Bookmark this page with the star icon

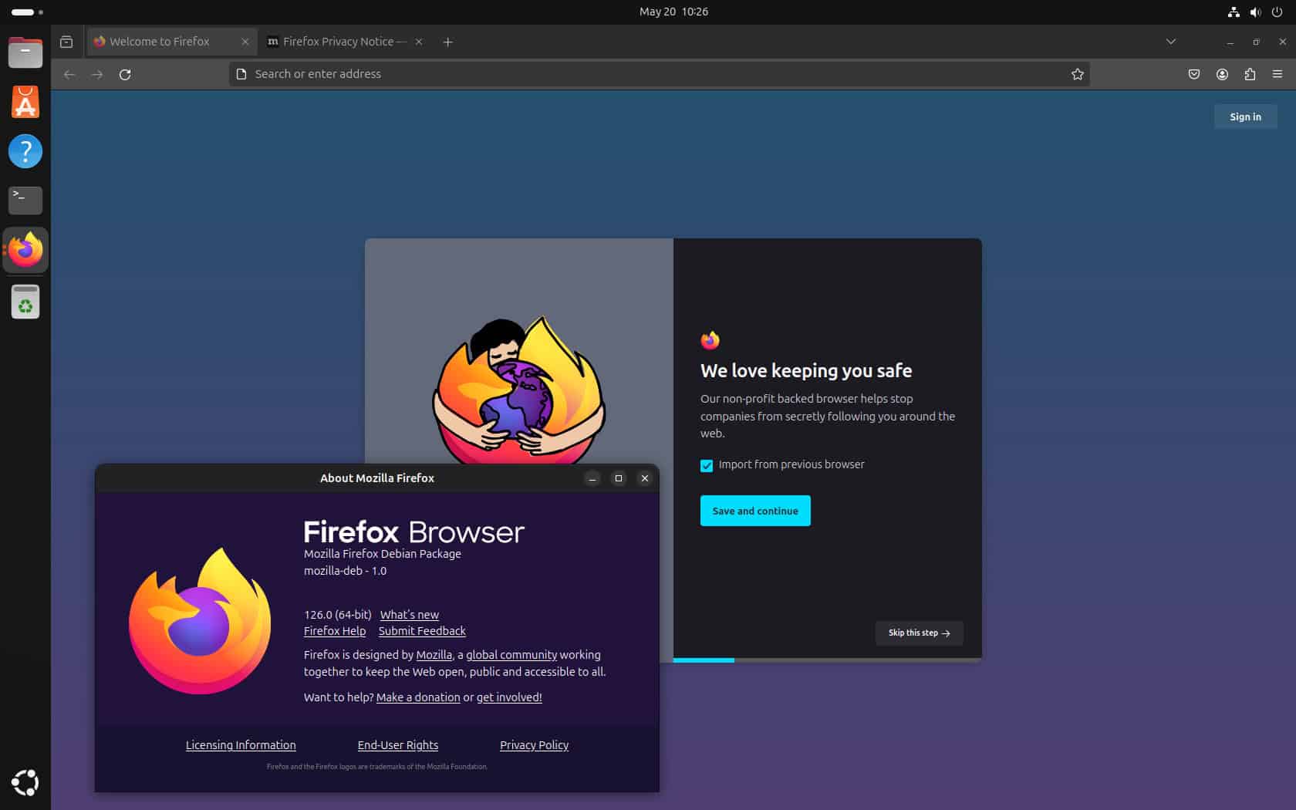pos(1077,74)
